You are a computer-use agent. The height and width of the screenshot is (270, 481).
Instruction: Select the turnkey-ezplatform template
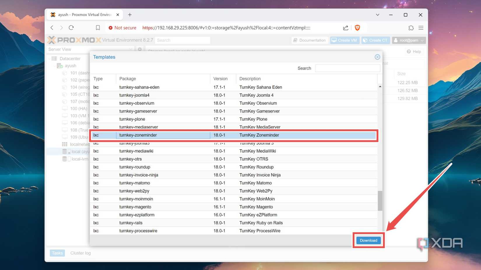coord(234,215)
